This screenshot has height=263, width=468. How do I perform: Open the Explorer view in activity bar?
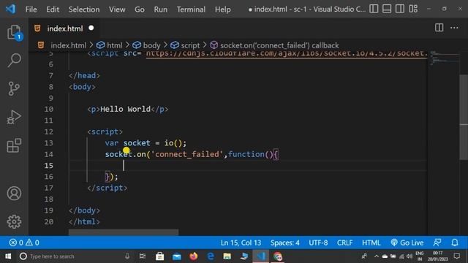pyautogui.click(x=14, y=32)
